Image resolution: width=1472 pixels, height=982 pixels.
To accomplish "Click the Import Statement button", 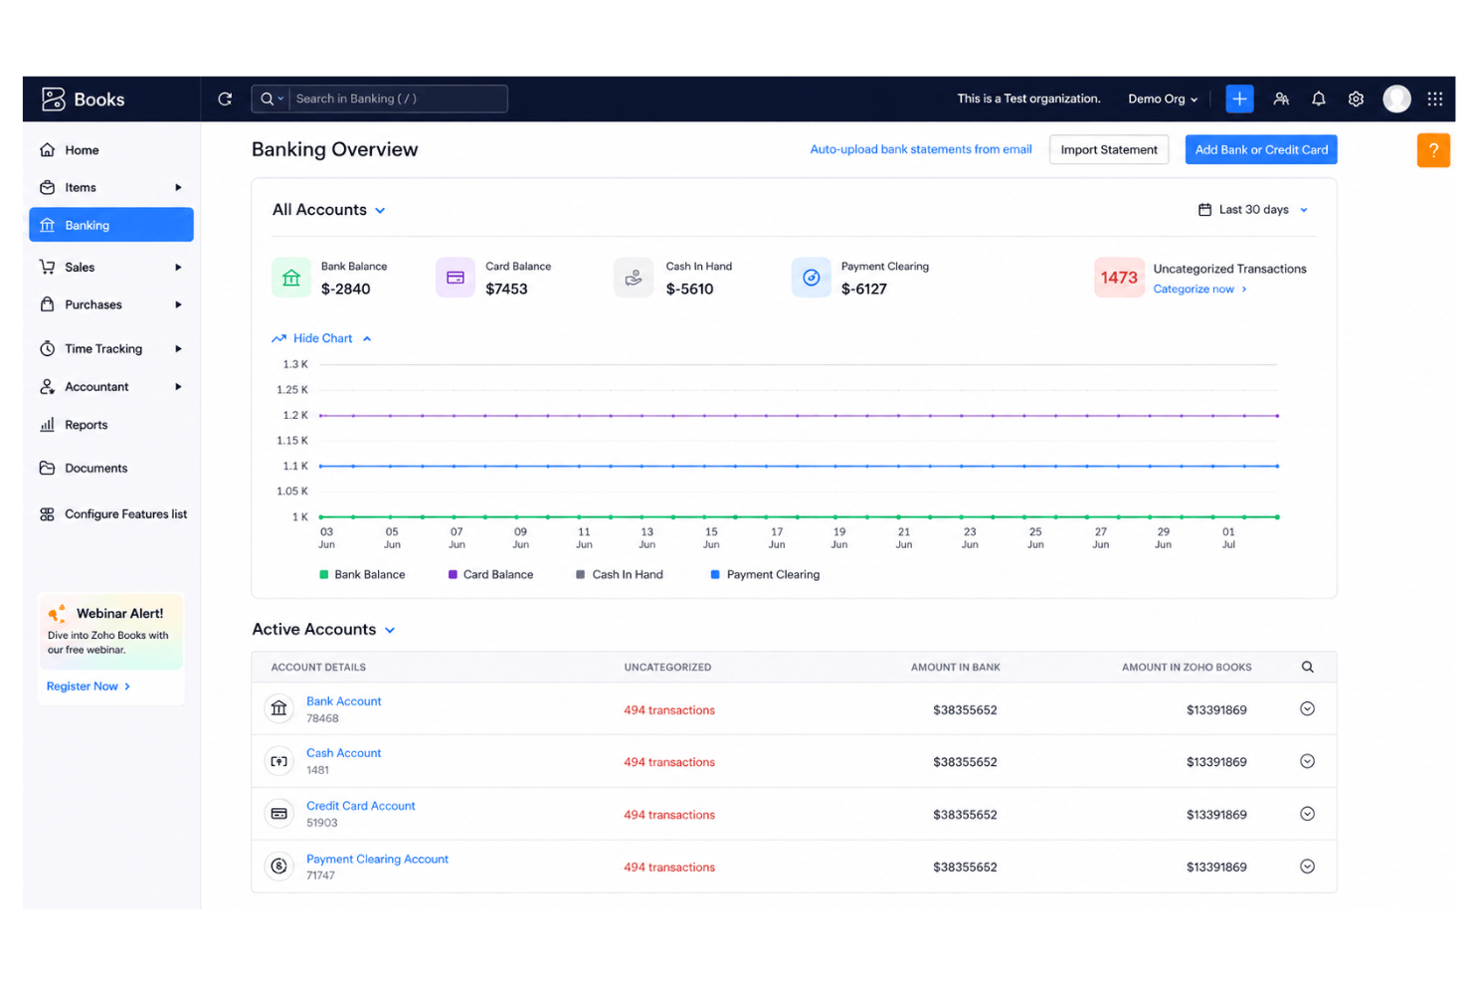I will pyautogui.click(x=1109, y=150).
